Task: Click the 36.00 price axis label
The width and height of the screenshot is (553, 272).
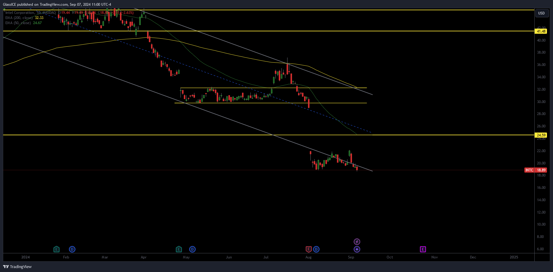Action: click(x=541, y=65)
